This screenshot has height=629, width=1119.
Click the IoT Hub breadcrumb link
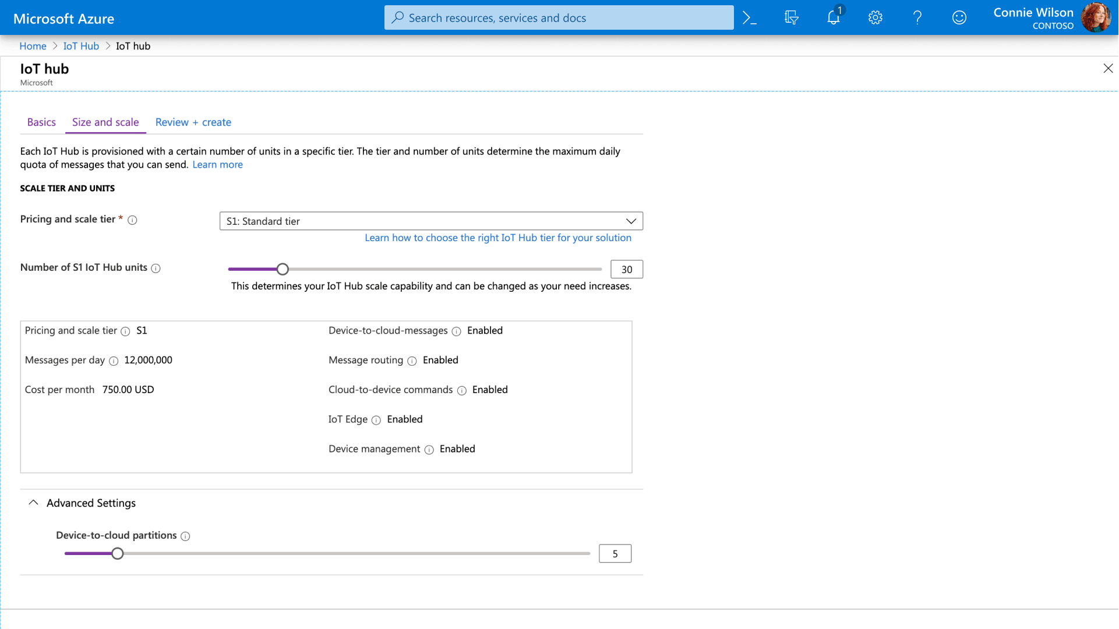(81, 46)
